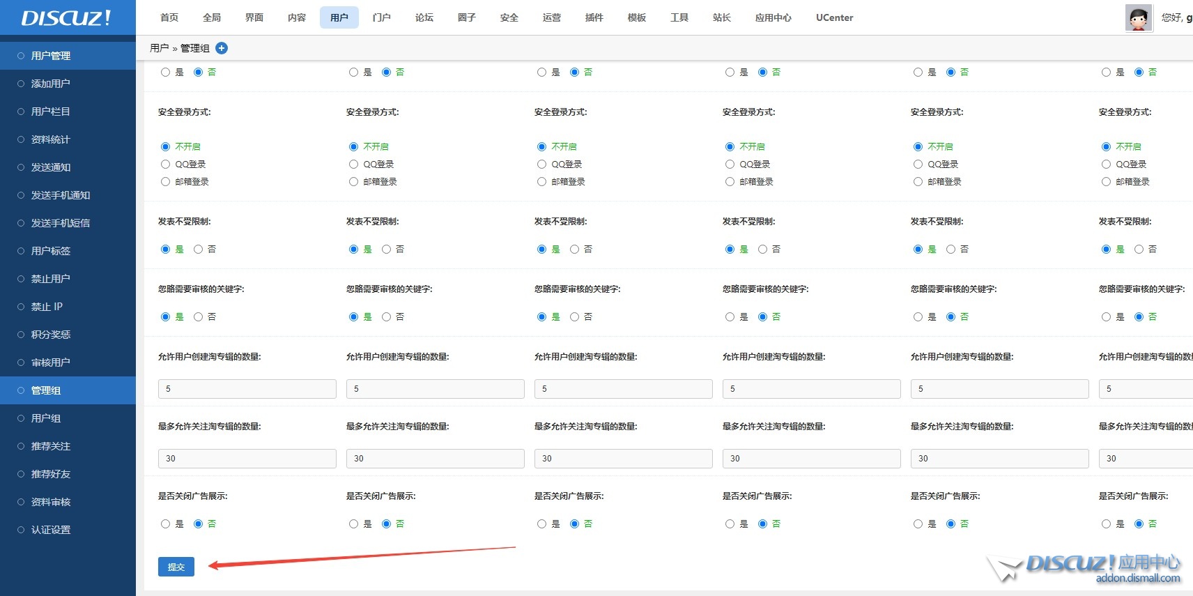Viewport: 1193px width, 596px height.
Task: Set 忽略需要审核的关键字 to 是 in fourth column
Action: 730,317
